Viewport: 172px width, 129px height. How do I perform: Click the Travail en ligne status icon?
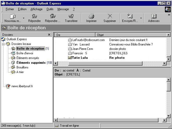pos(57,126)
